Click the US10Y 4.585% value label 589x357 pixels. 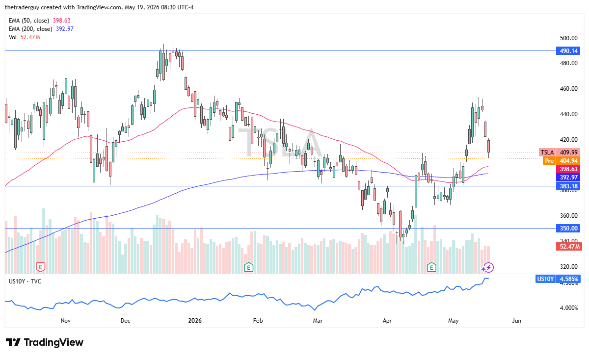[558, 279]
